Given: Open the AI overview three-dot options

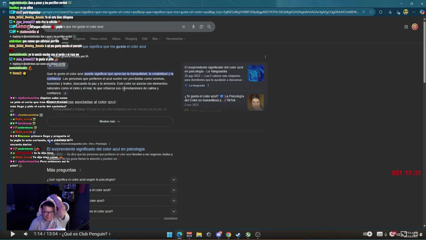Looking at the screenshot, I should 265,57.
